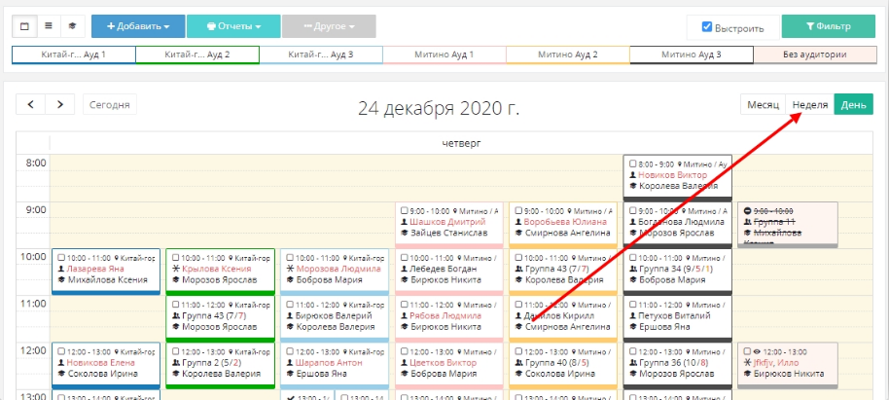889x400 pixels.
Task: Toggle the Выстроить checkbox
Action: (707, 26)
